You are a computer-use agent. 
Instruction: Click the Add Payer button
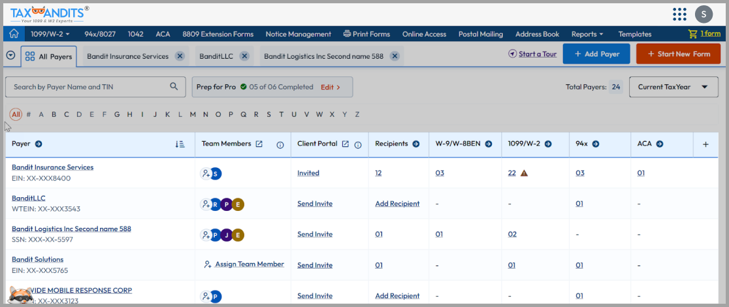pyautogui.click(x=596, y=54)
